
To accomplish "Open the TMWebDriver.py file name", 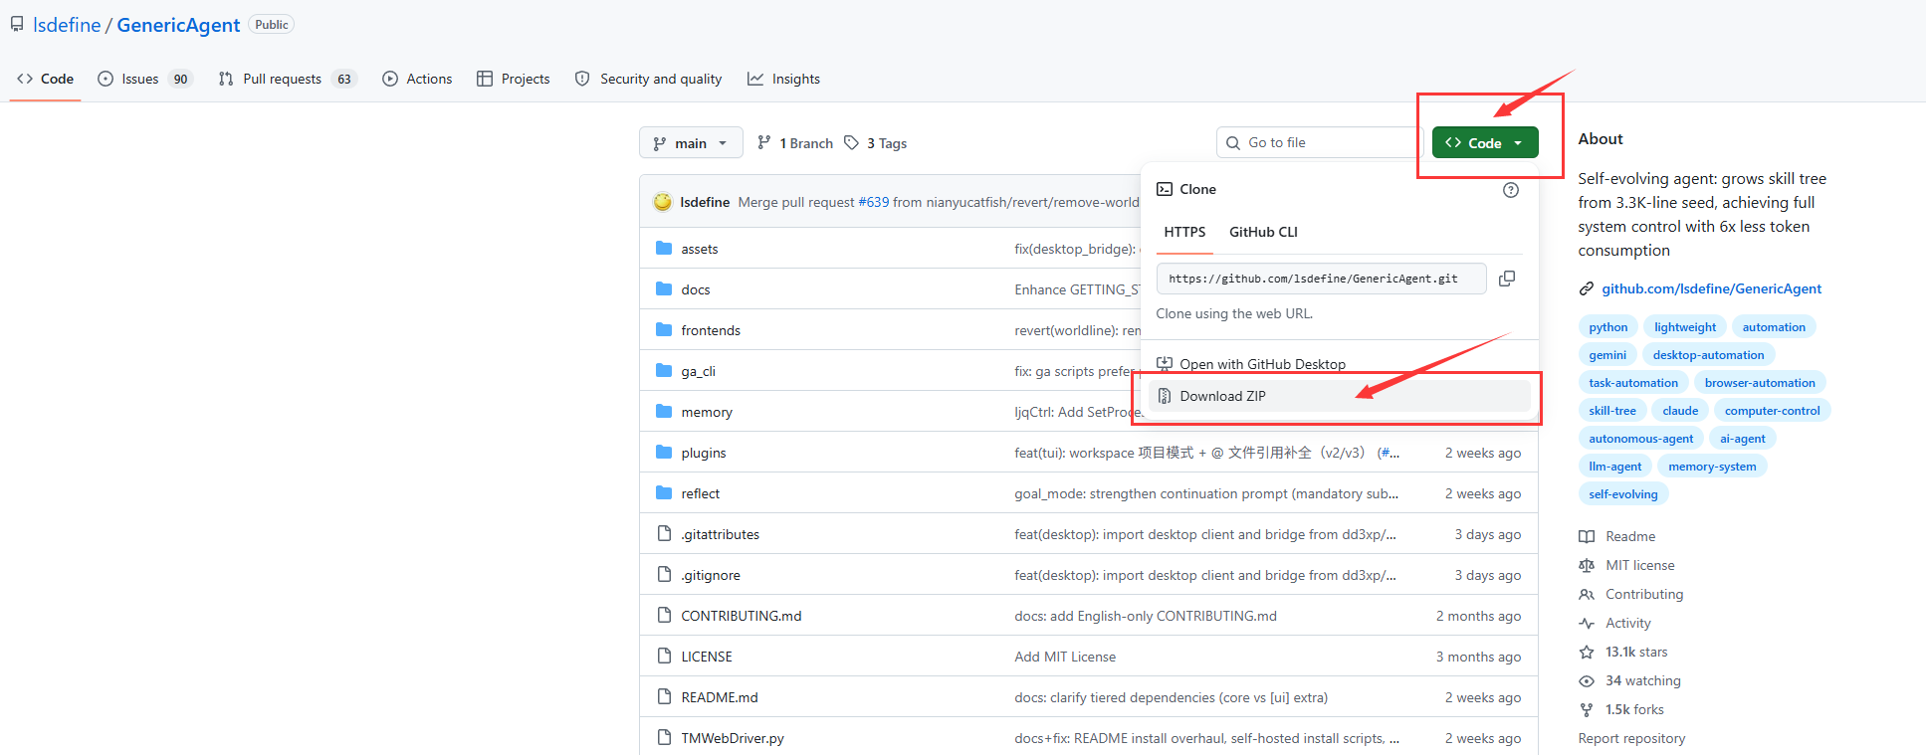I will coord(733,738).
